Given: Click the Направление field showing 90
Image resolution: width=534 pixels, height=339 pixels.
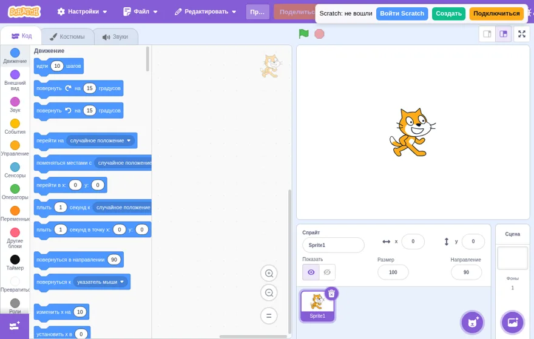Looking at the screenshot, I should pos(466,272).
